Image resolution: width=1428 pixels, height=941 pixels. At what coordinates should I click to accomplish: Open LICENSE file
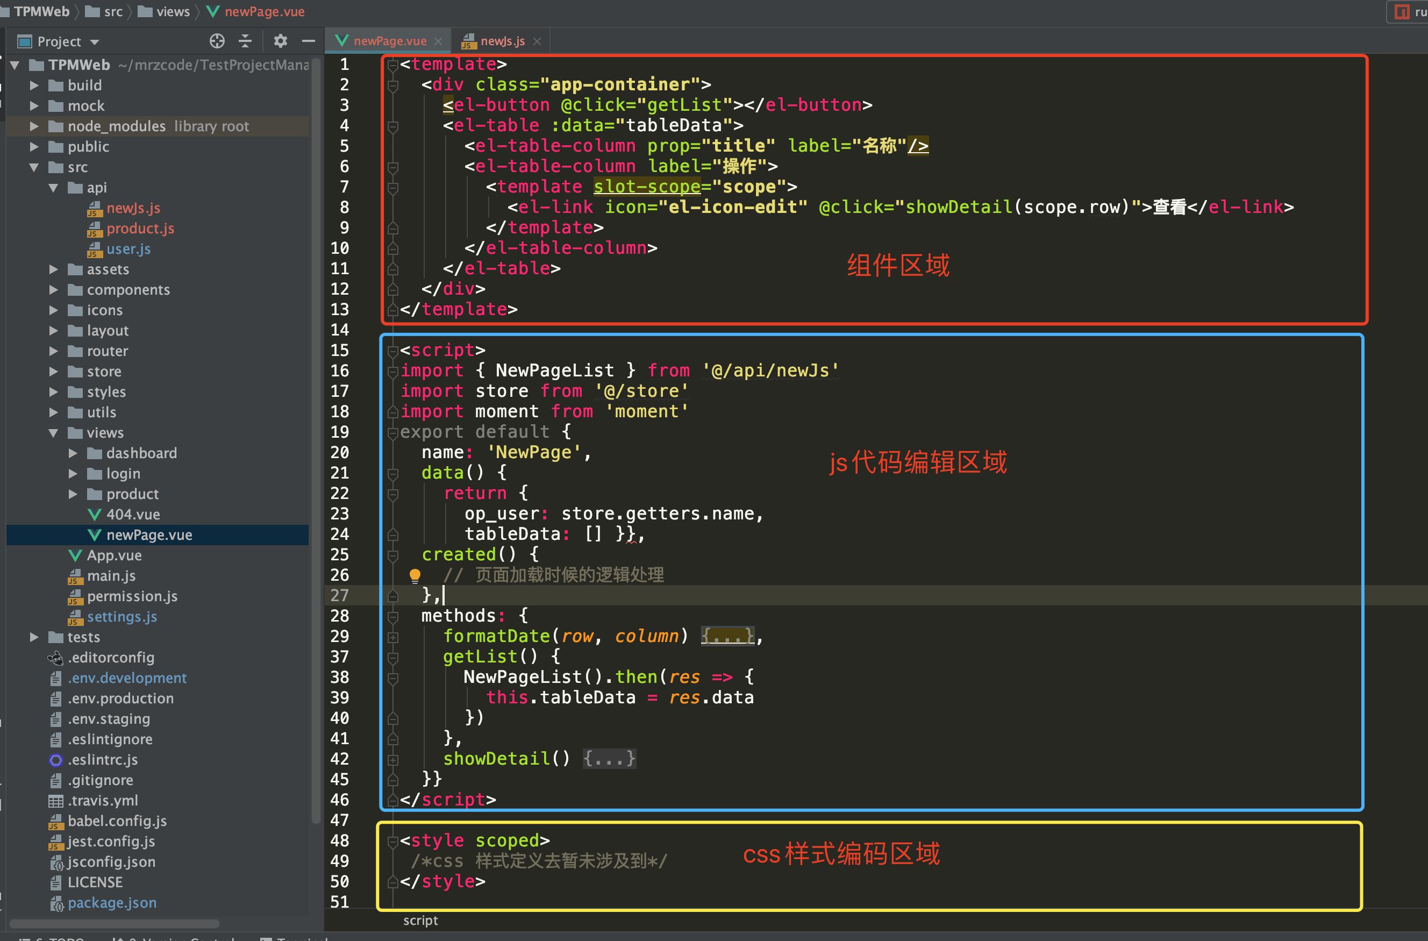pos(95,882)
